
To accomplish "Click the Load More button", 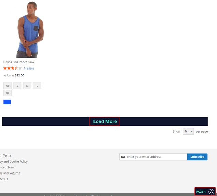I will point(105,121).
